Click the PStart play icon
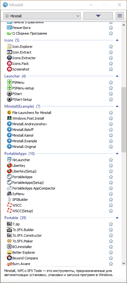 (x=9, y=94)
